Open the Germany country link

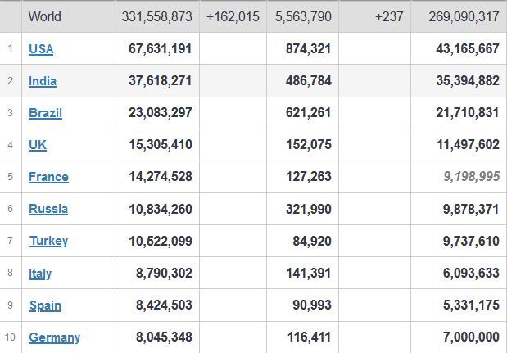[54, 337]
